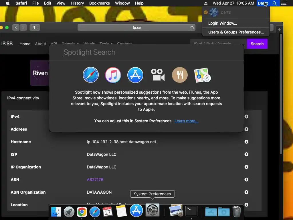Click the eject icon in menu bar

pos(206,3)
